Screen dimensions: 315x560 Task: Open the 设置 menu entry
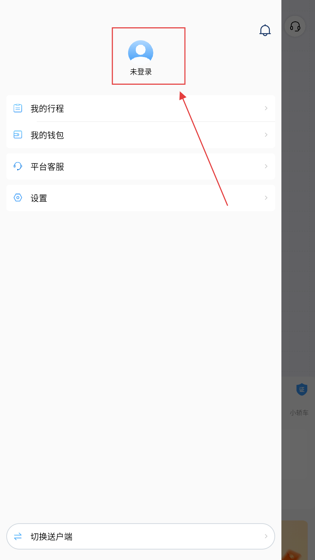click(141, 198)
